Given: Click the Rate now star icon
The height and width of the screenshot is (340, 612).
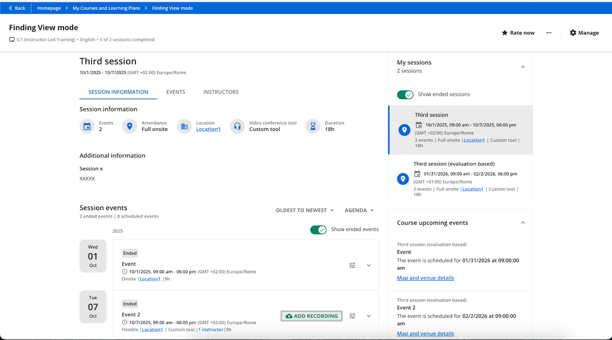Looking at the screenshot, I should coord(505,33).
